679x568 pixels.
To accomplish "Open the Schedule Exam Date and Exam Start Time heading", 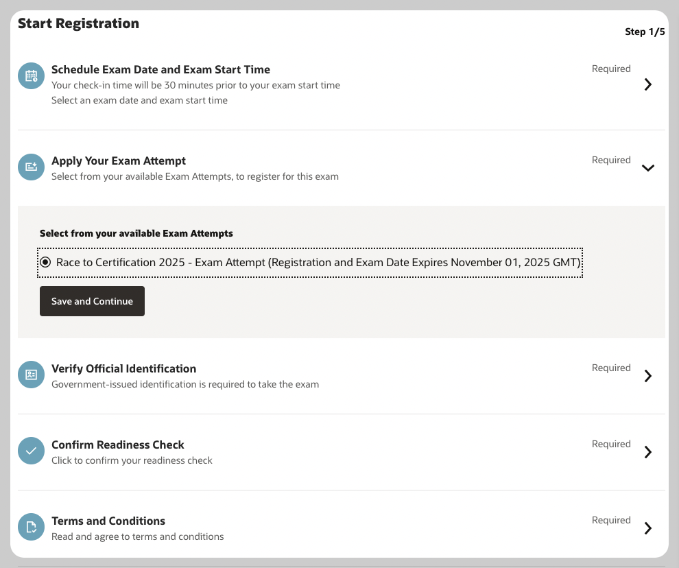I will click(160, 69).
